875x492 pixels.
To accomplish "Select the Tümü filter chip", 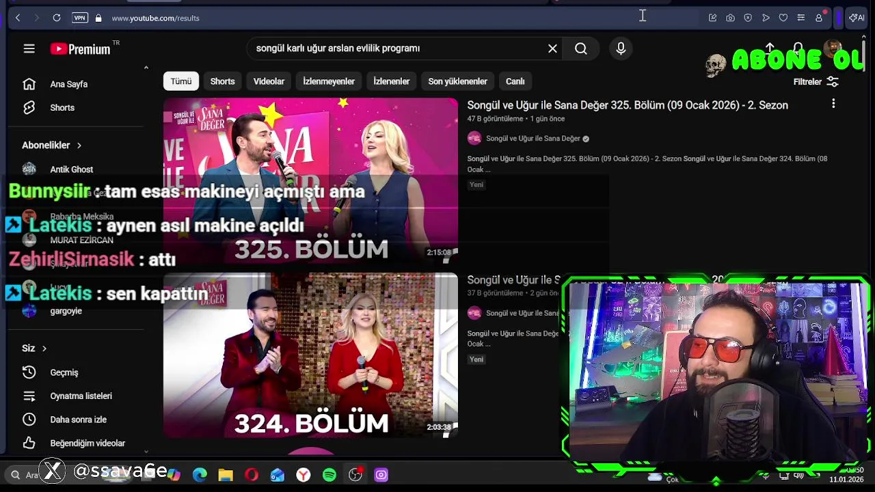I will tap(181, 81).
